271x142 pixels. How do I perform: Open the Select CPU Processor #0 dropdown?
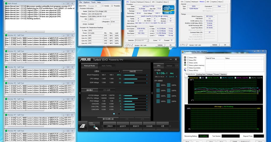[x=94, y=6]
